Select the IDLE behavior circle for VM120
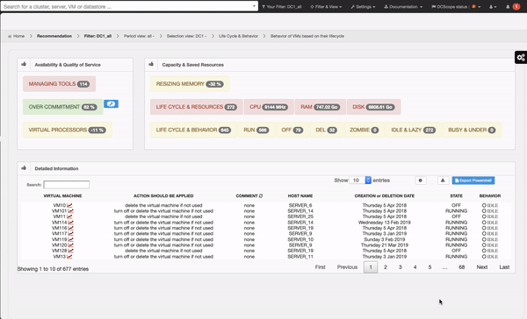Viewport: 527px width, 319px height. point(484,245)
